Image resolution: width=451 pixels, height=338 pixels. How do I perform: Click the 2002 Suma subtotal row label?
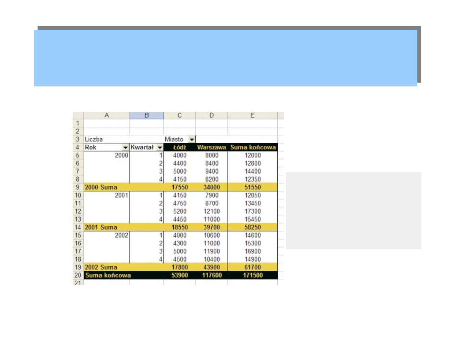pos(101,267)
